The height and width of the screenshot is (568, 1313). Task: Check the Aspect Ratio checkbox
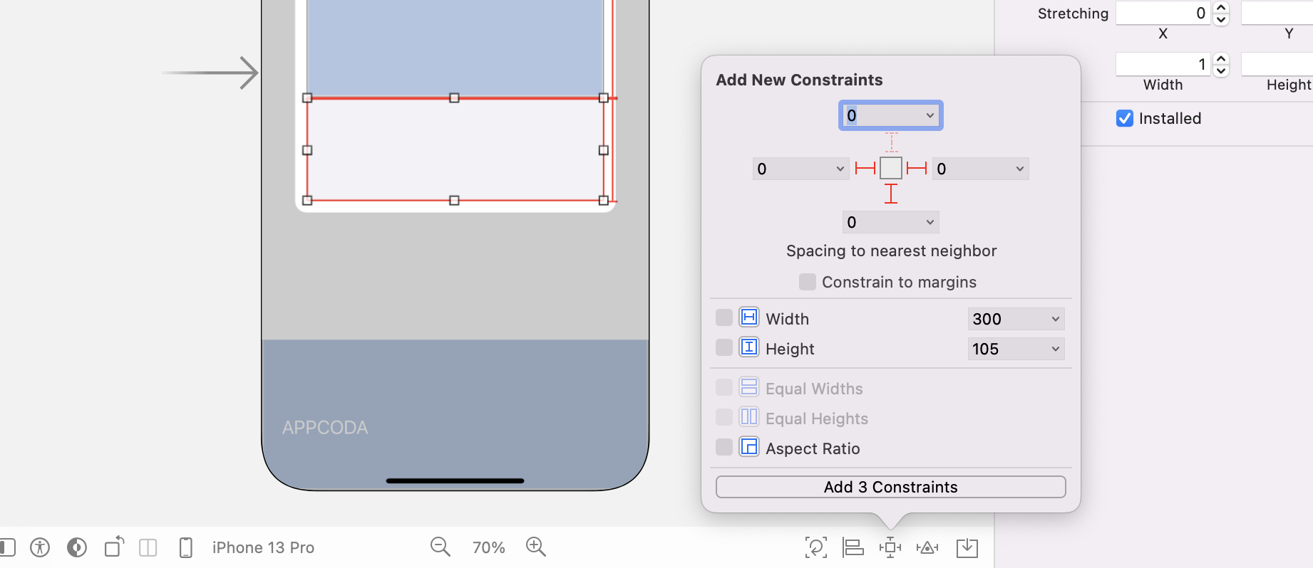click(724, 447)
